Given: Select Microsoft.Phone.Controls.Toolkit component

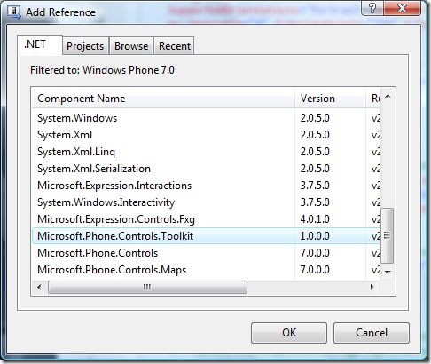Looking at the screenshot, I should (x=206, y=236).
